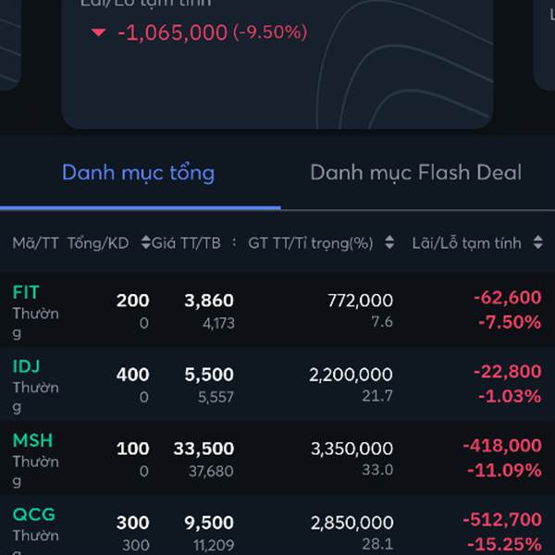This screenshot has width=555, height=555.
Task: Sort by GT TT/Tỉ trọng(%) arrows
Action: (x=389, y=242)
